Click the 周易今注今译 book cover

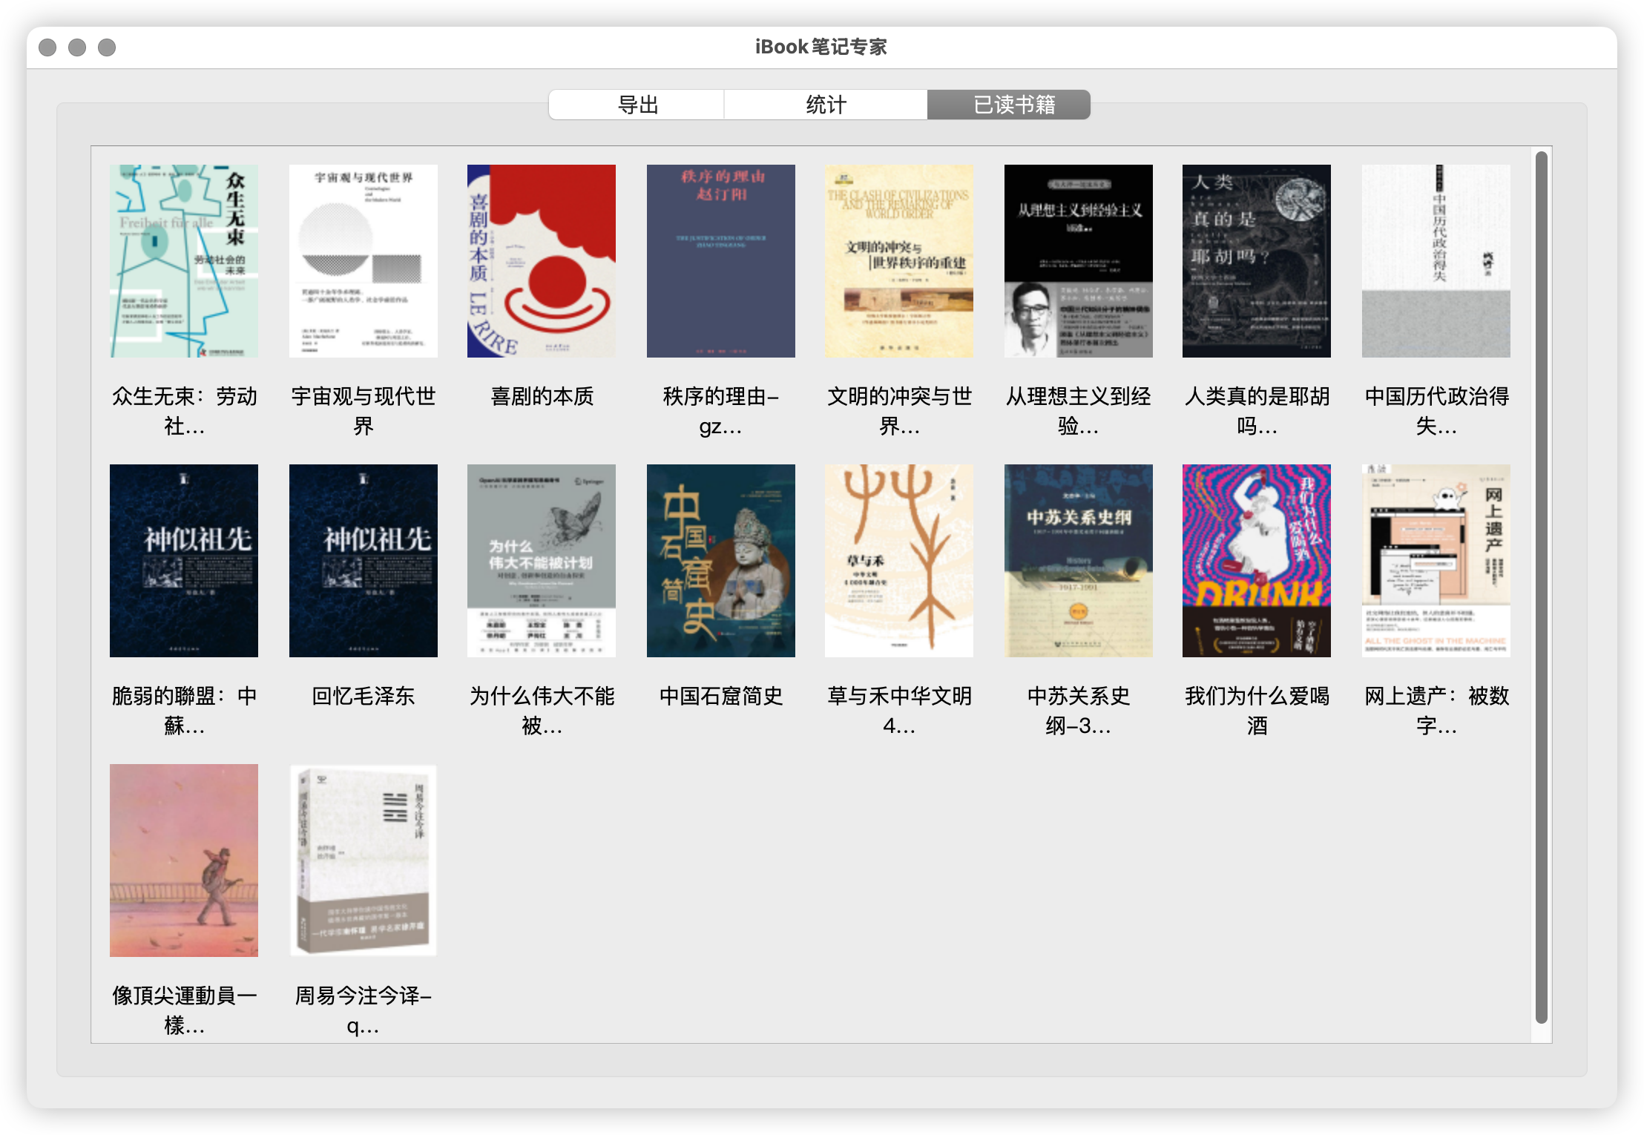pyautogui.click(x=363, y=861)
